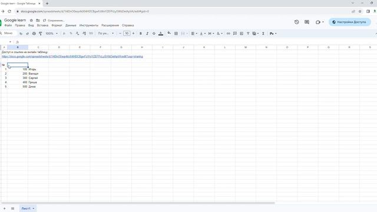Viewport: 377px width, 212px height.
Task: Open the Вставка menu
Action: tap(42, 25)
